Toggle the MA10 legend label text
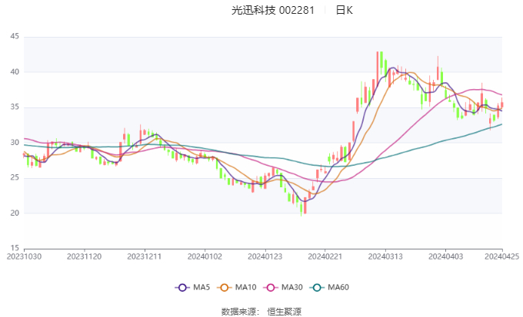 (x=246, y=287)
